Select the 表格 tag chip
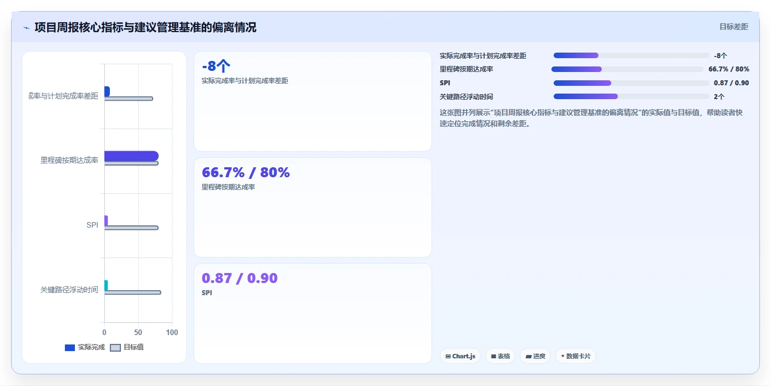 pyautogui.click(x=500, y=356)
